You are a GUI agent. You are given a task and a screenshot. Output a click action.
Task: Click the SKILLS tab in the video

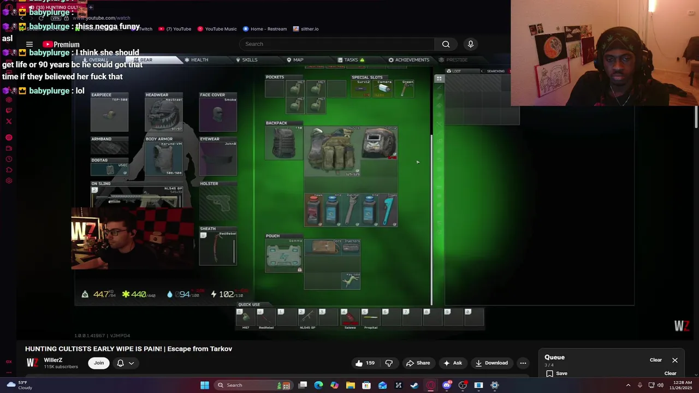pos(246,59)
